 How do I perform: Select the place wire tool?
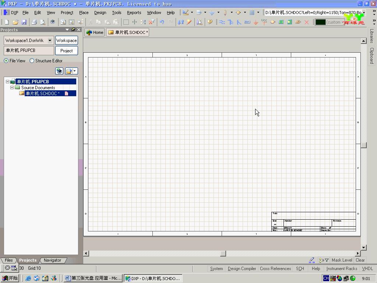click(222, 22)
